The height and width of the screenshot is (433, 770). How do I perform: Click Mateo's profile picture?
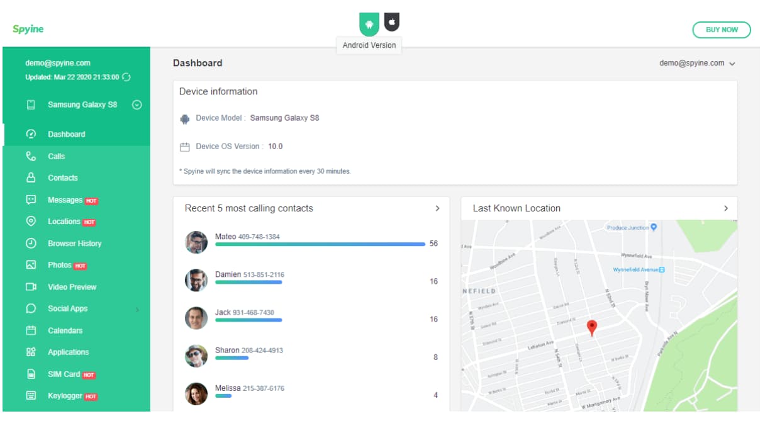196,242
